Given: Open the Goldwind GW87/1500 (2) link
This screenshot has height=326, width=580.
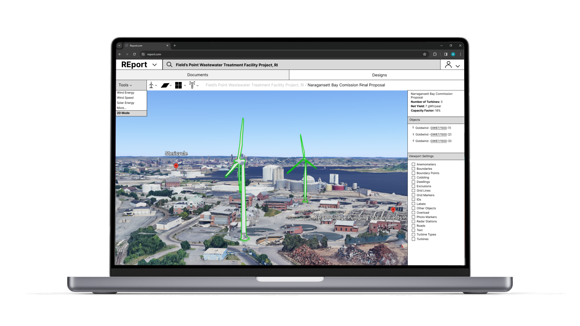Looking at the screenshot, I should [x=438, y=134].
